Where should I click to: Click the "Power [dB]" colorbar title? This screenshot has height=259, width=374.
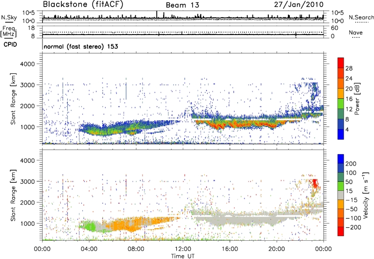[357, 99]
